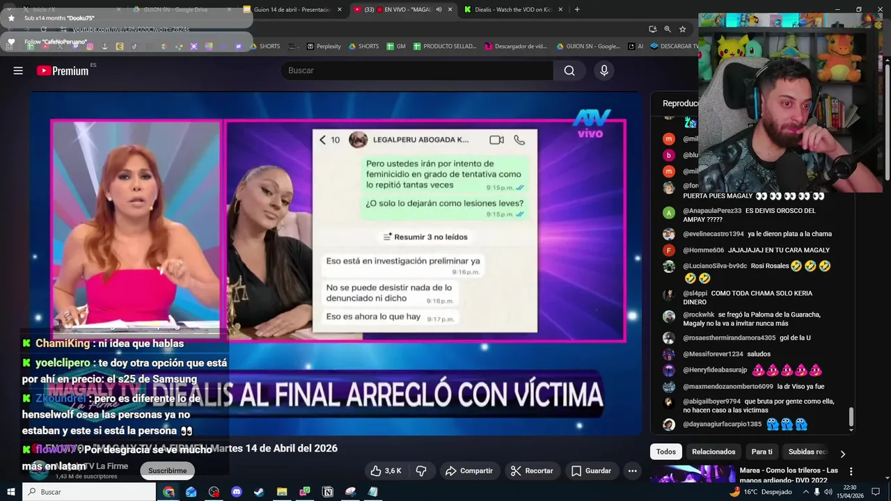Select the Todos filter chip
Screen dimensions: 891x501
click(x=666, y=452)
